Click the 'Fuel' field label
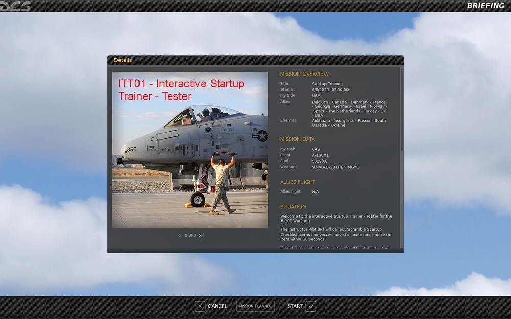 [284, 161]
